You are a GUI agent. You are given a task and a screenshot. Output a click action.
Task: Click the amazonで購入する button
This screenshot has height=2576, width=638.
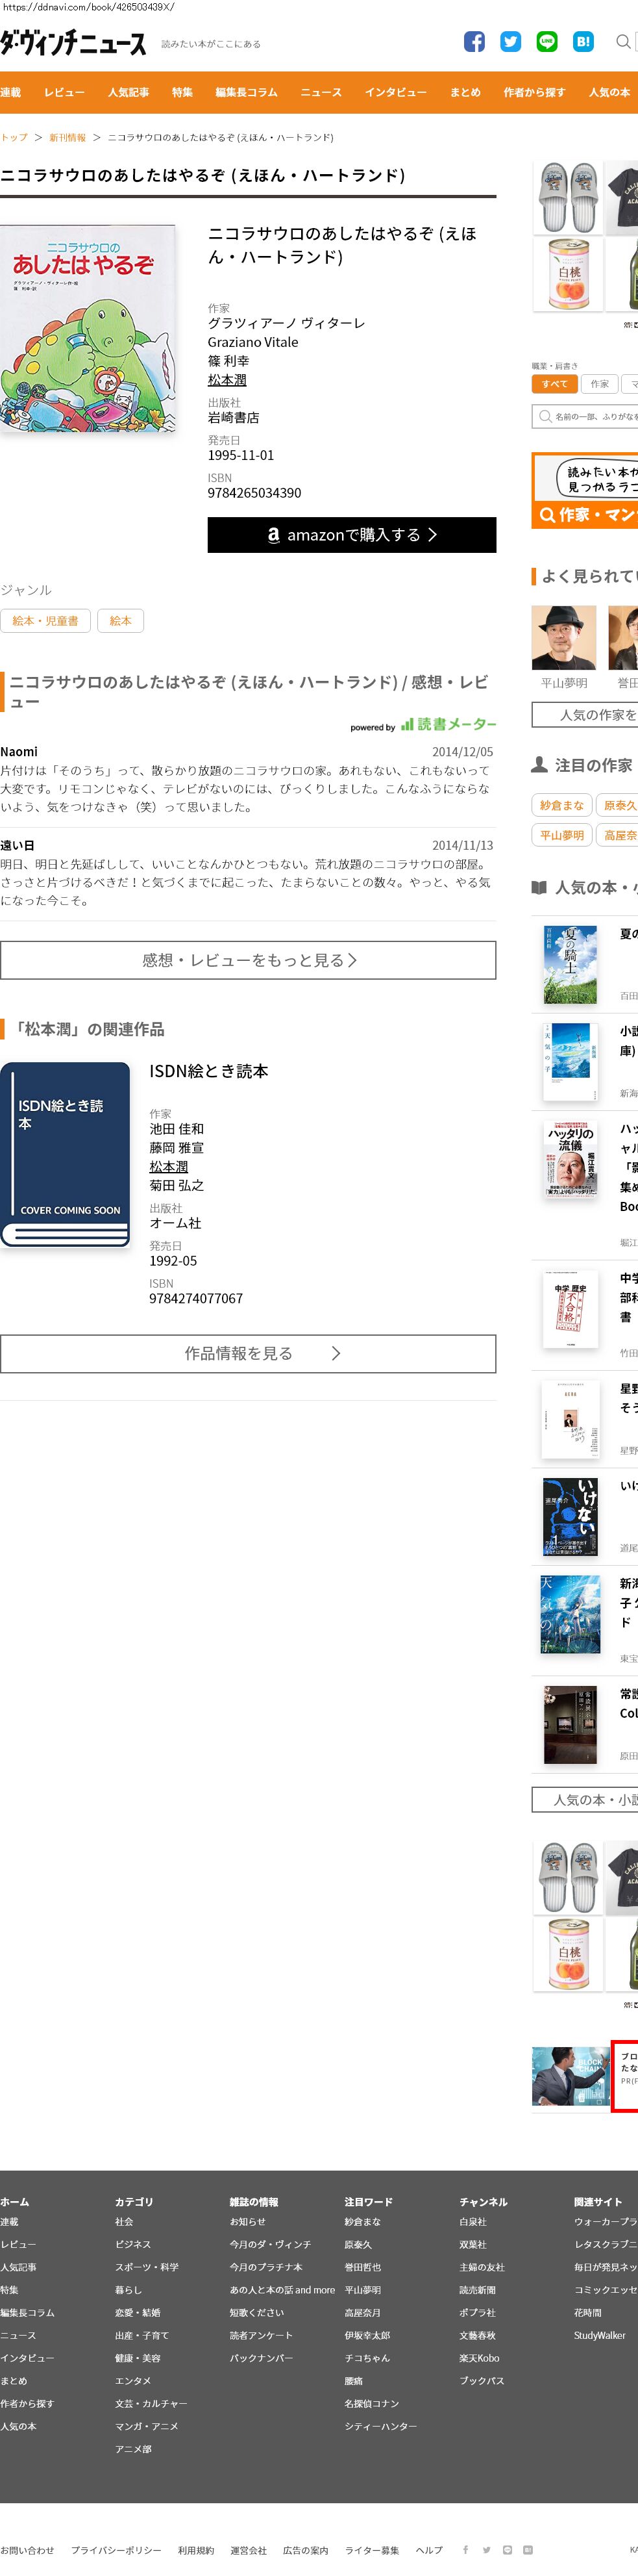[x=351, y=535]
